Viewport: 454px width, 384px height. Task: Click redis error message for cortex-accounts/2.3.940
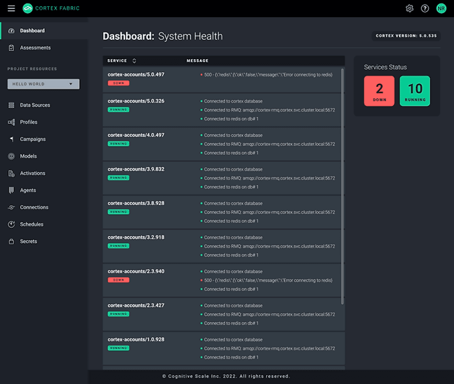coord(268,280)
